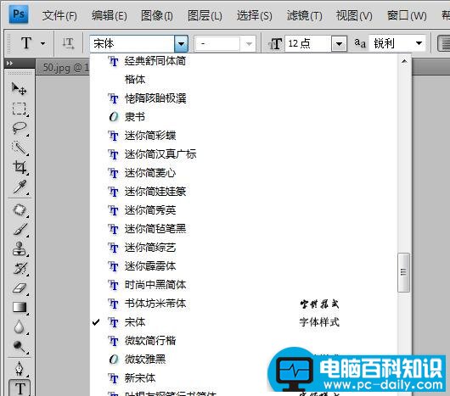
Task: Switch to the 50.jpg document tab
Action: (x=65, y=68)
